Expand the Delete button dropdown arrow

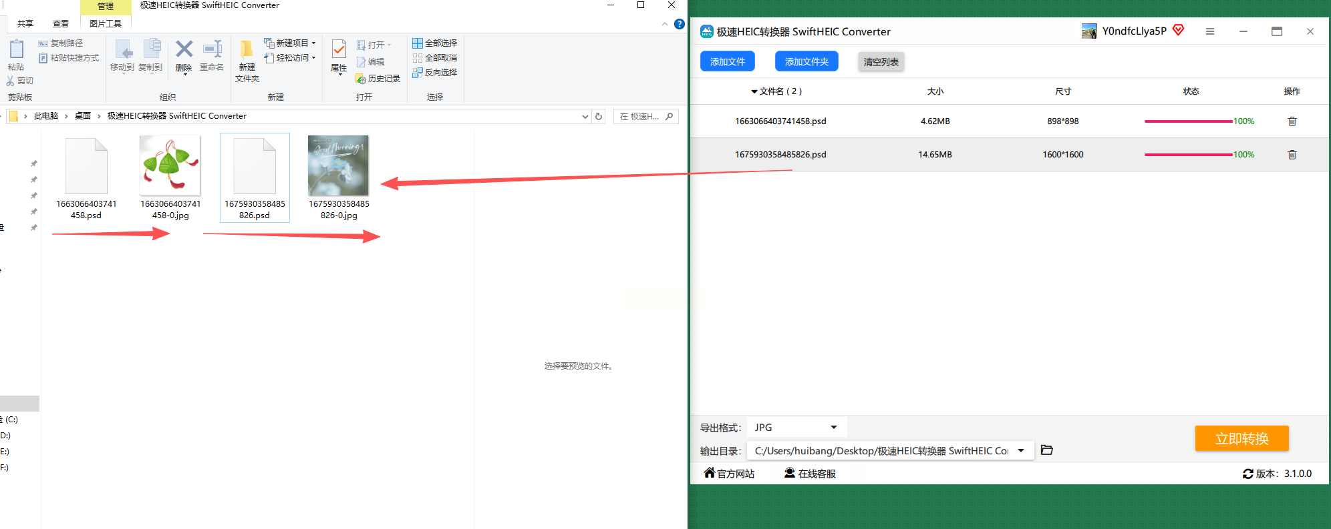[184, 73]
